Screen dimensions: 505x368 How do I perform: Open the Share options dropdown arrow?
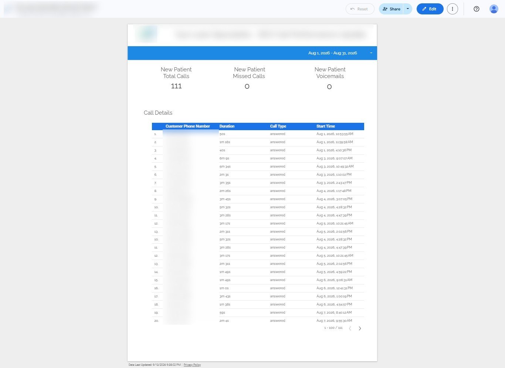[x=408, y=9]
